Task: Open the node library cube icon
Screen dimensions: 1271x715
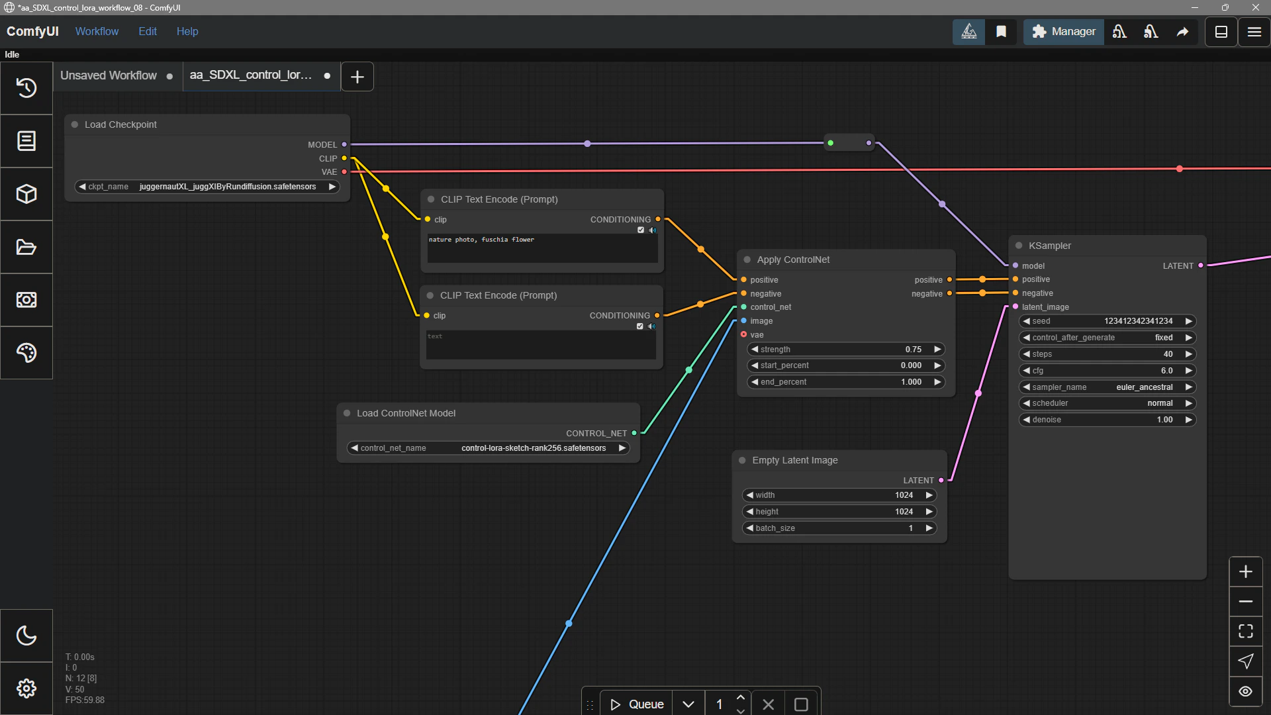Action: pos(26,194)
